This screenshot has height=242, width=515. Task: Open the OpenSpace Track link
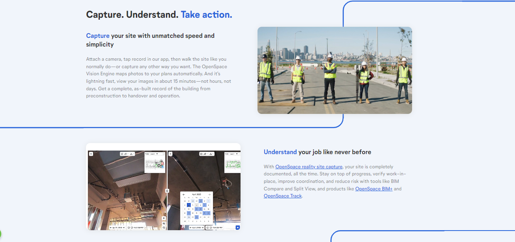coord(282,196)
